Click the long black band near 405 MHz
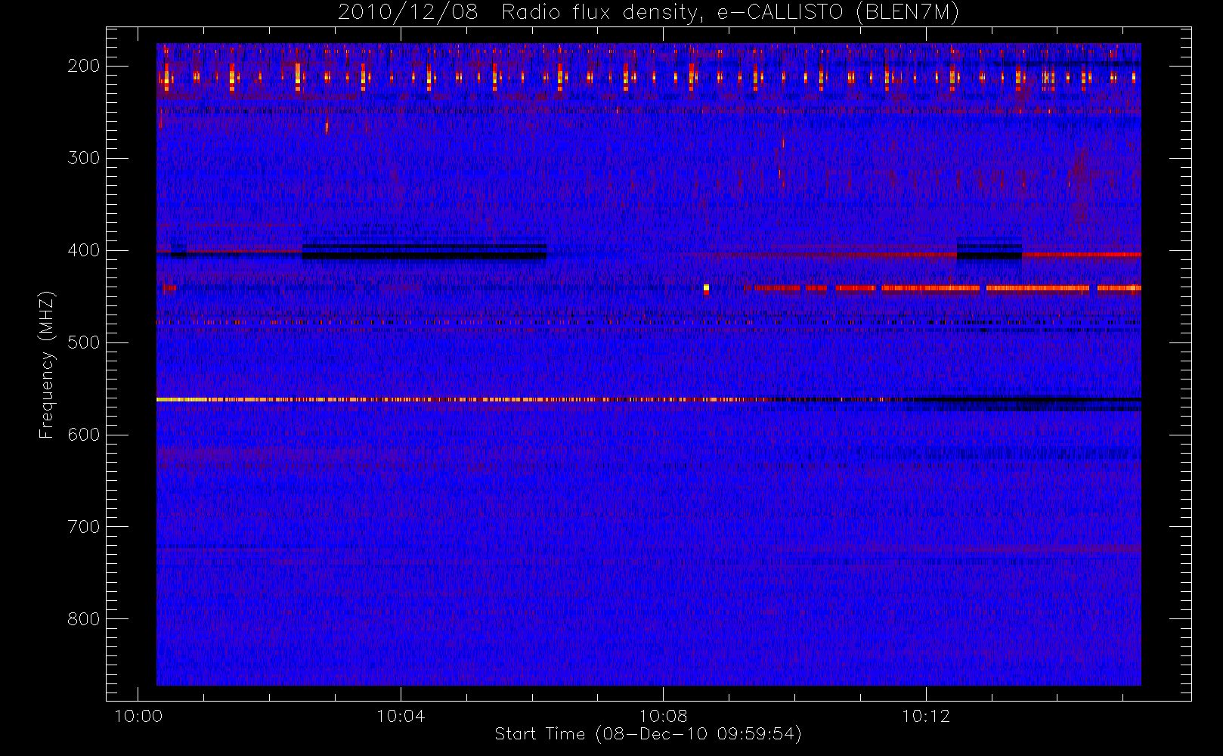1223x756 pixels. click(x=424, y=256)
